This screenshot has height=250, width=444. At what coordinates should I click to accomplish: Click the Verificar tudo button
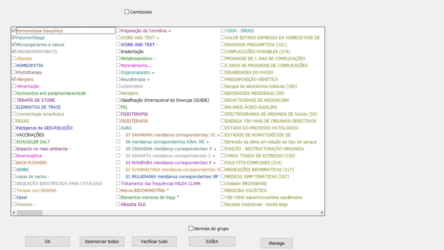point(154,242)
